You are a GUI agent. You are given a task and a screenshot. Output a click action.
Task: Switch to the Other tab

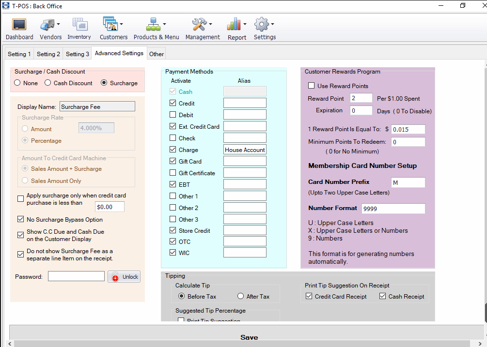click(x=157, y=54)
